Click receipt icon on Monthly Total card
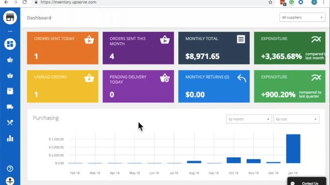Screen dimensions: 330x185 point(241,39)
